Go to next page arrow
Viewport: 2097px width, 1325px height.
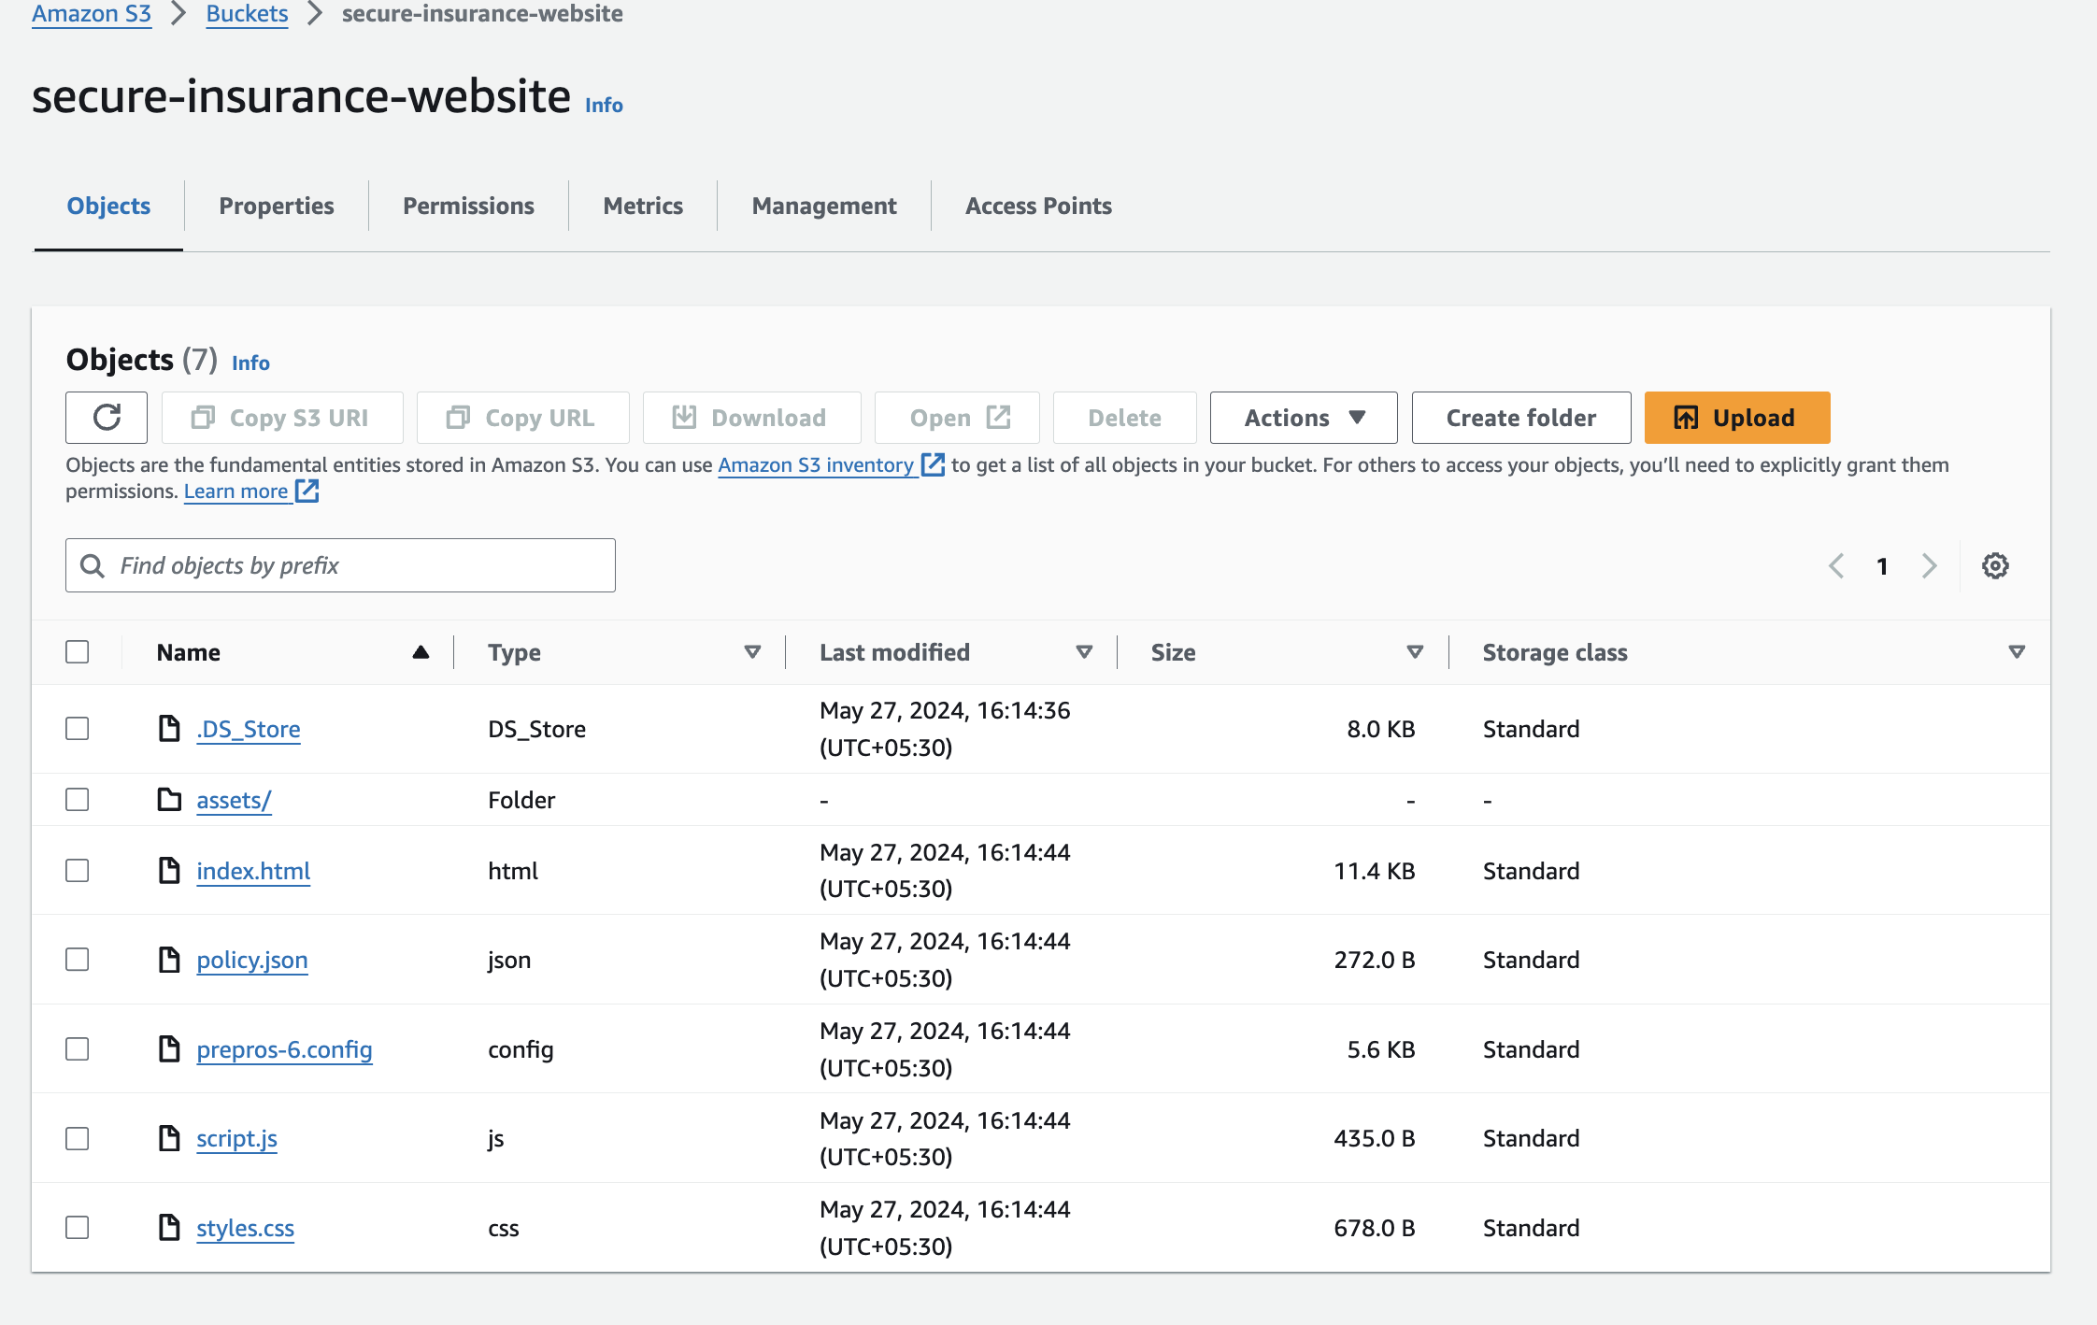coord(1929,566)
